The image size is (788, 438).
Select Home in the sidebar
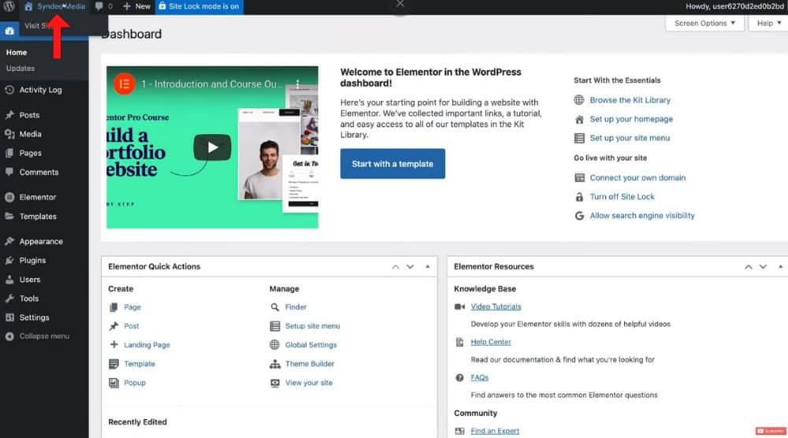click(17, 52)
